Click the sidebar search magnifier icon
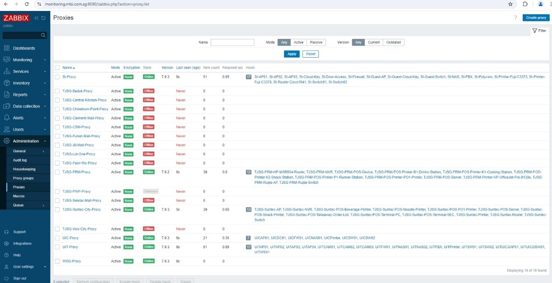The image size is (552, 283). (43, 35)
